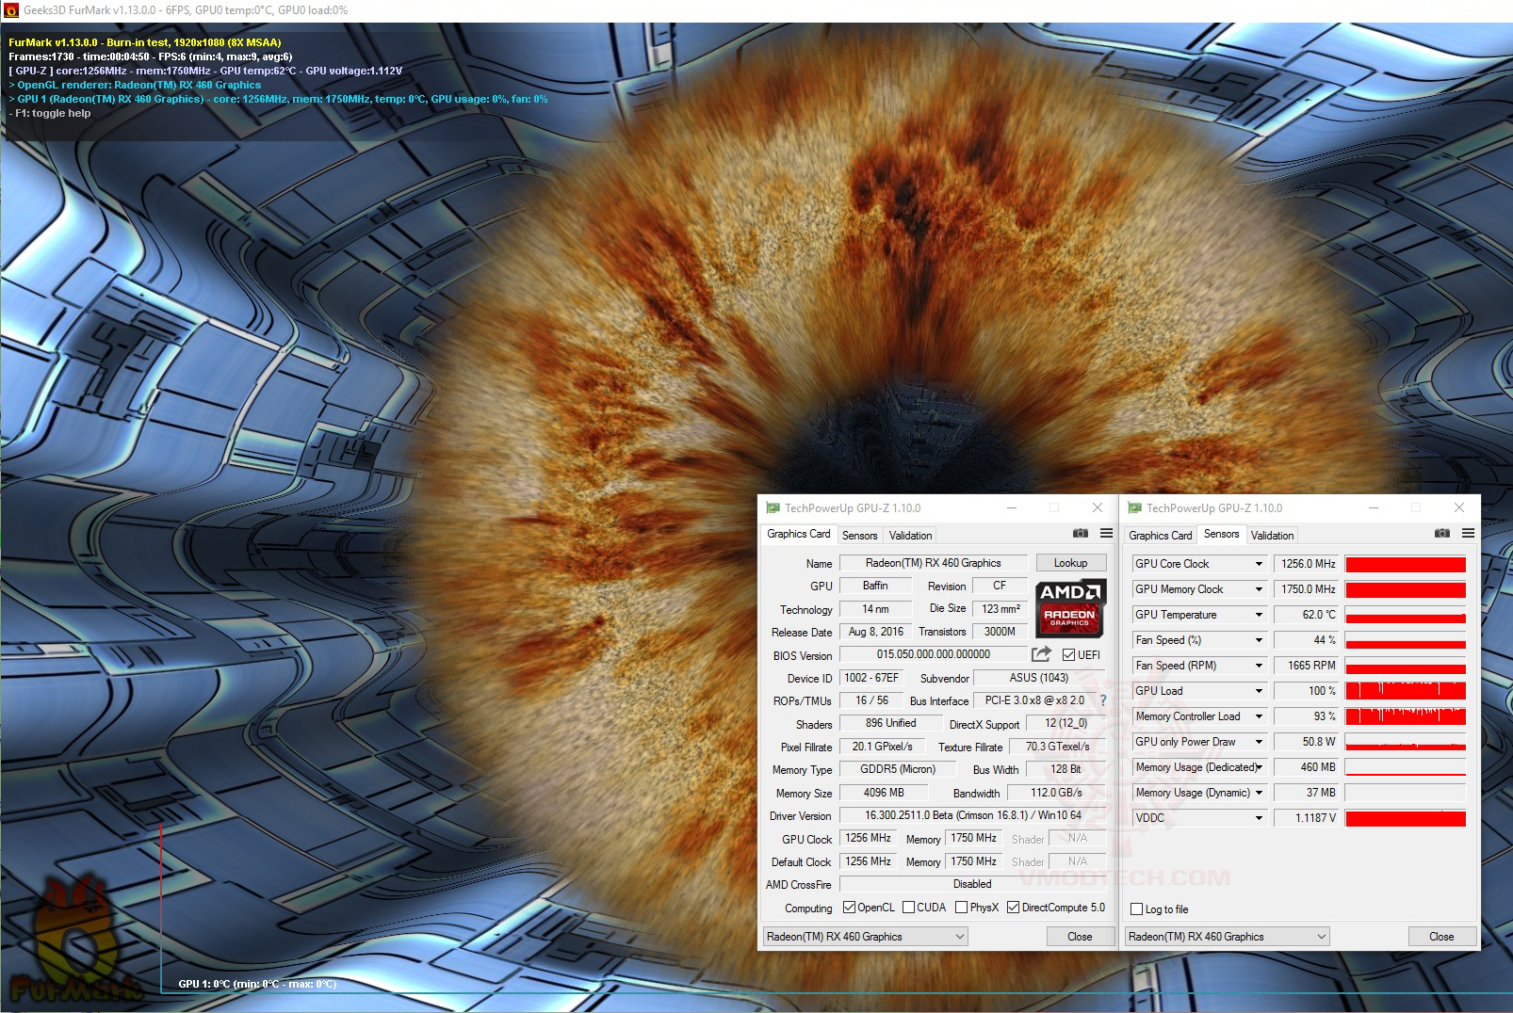Toggle the DirectCompute 5.0 checkbox

[x=1013, y=908]
